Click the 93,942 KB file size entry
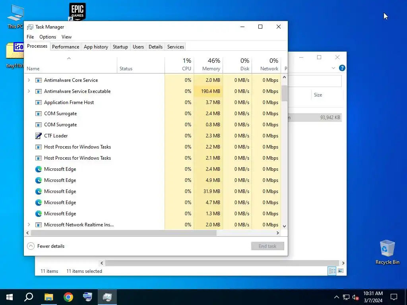The width and height of the screenshot is (407, 305). coord(330,118)
